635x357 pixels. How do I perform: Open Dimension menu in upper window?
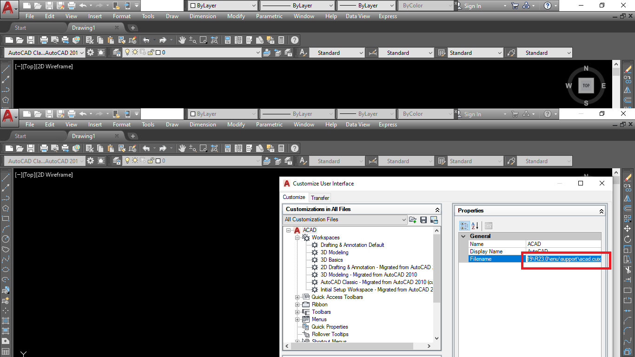pos(203,16)
